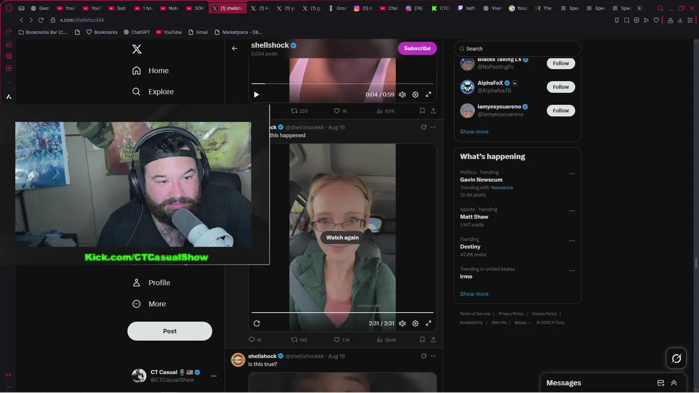Like the post with 1K likes
The width and height of the screenshot is (699, 393).
pos(341,111)
